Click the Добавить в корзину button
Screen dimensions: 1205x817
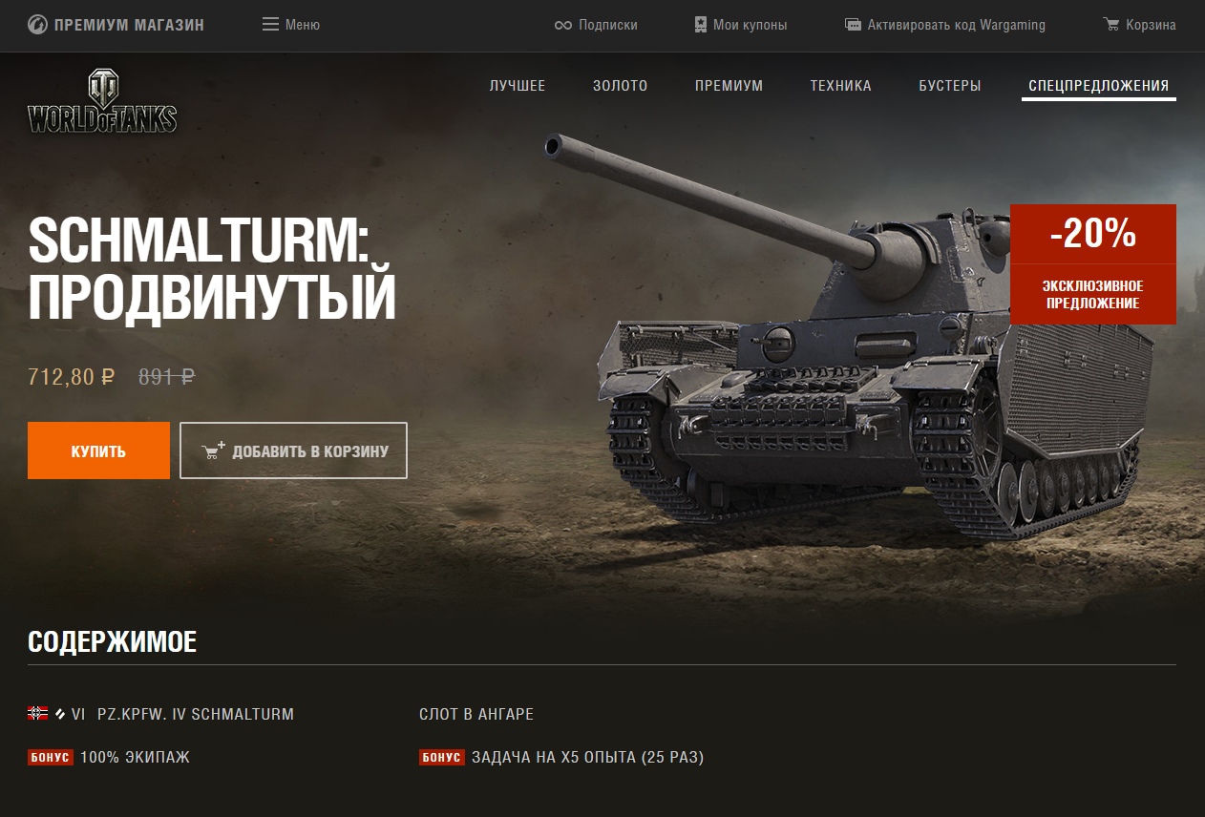(x=293, y=450)
